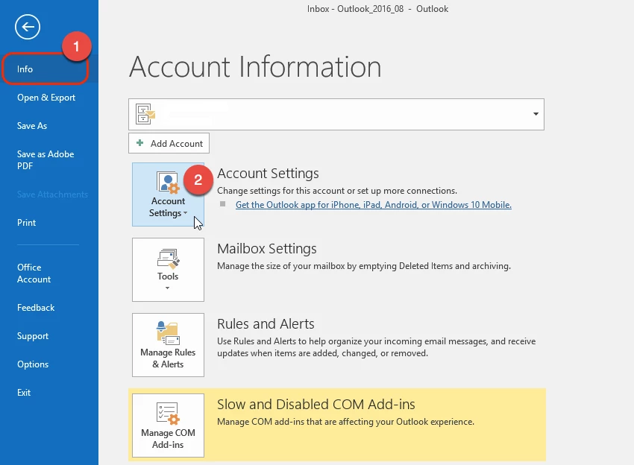Screen dimensions: 634x465
Task: Click the window title 'Inbox - Outlook_2016_08'
Action: [x=355, y=9]
